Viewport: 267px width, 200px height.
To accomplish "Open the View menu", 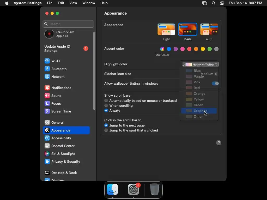I will point(73,3).
